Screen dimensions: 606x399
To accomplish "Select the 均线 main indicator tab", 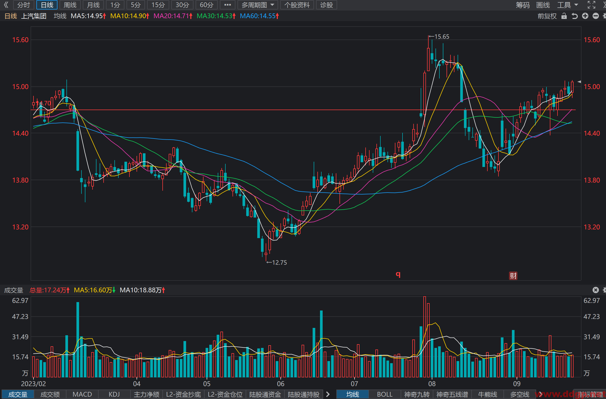I will (352, 394).
